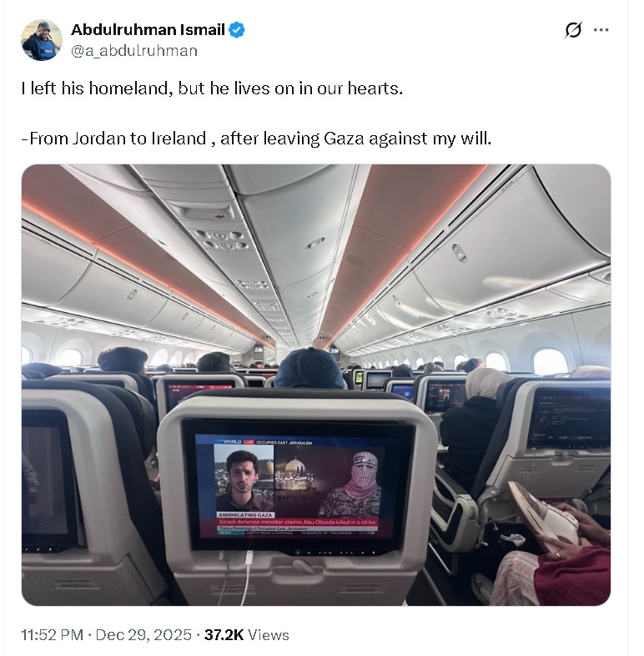Viewport: 644px width, 656px height.
Task: Open Abdulruhman Ismail's profile avatar
Action: tap(42, 40)
